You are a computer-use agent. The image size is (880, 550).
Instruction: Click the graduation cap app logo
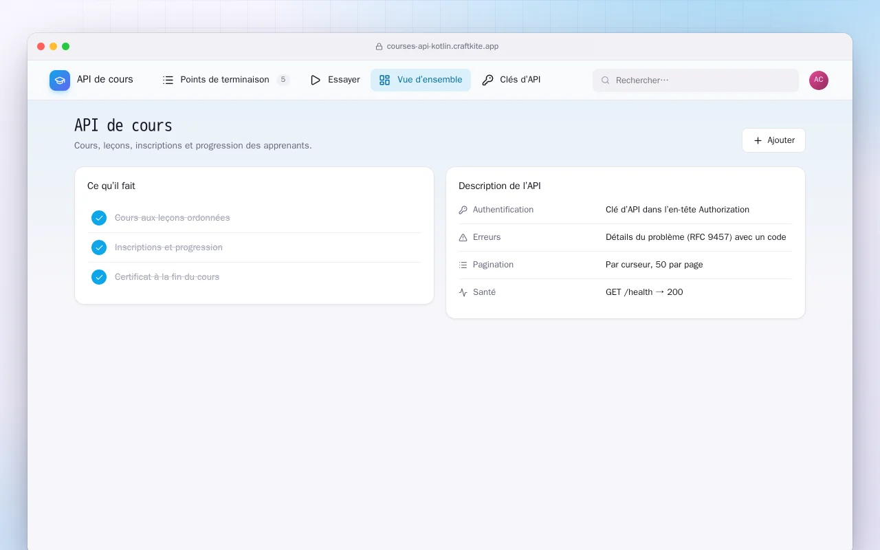coord(60,80)
